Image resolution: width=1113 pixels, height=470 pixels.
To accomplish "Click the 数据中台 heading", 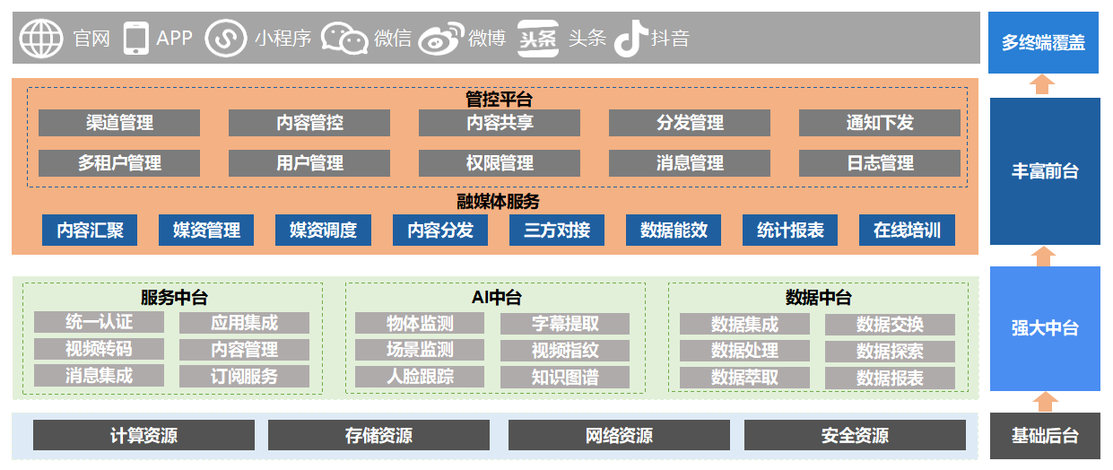I will coord(818,298).
